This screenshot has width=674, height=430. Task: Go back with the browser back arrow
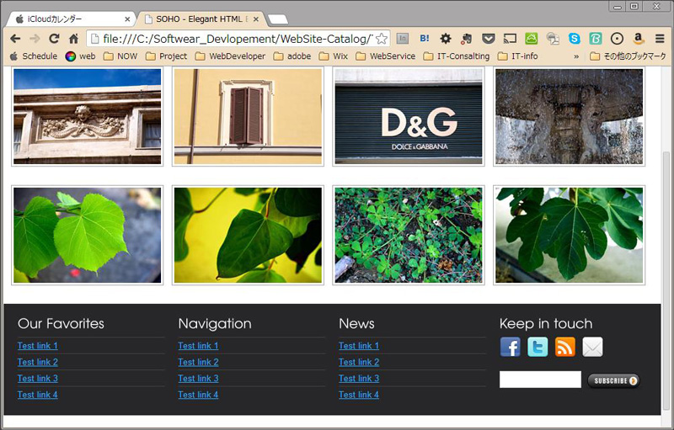(x=15, y=39)
